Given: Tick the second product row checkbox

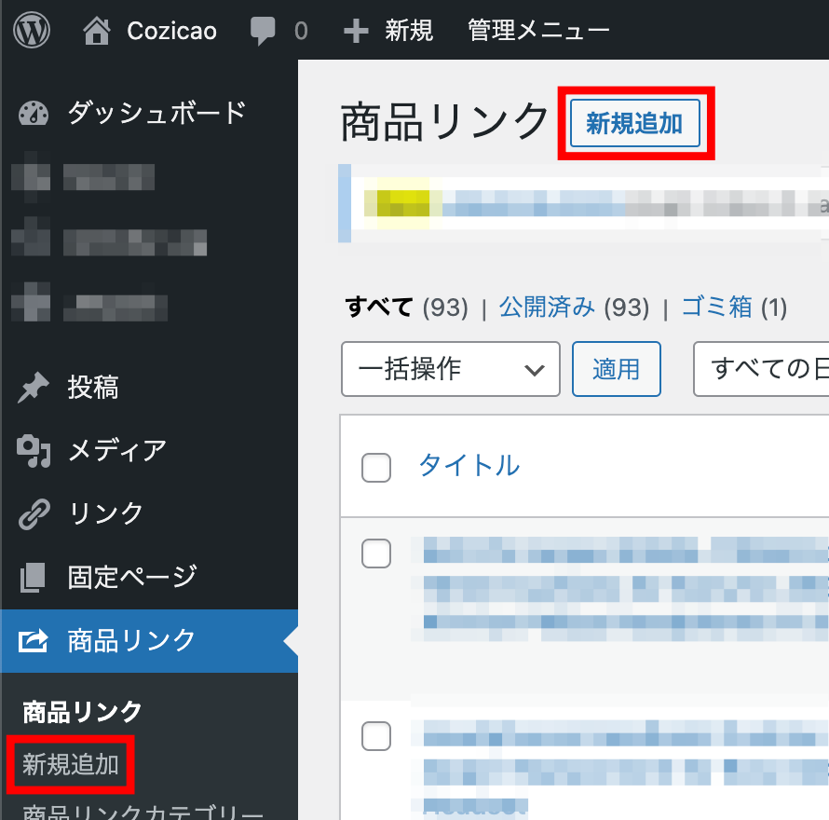Looking at the screenshot, I should (376, 736).
